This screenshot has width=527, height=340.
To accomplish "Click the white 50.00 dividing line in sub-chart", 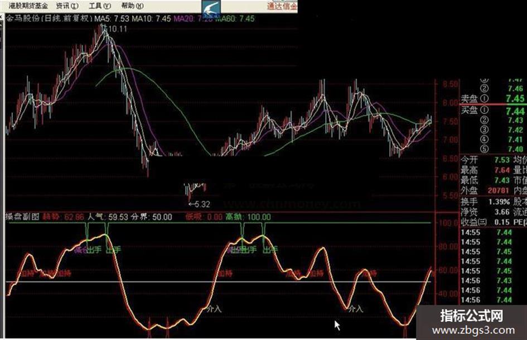I will (219, 281).
